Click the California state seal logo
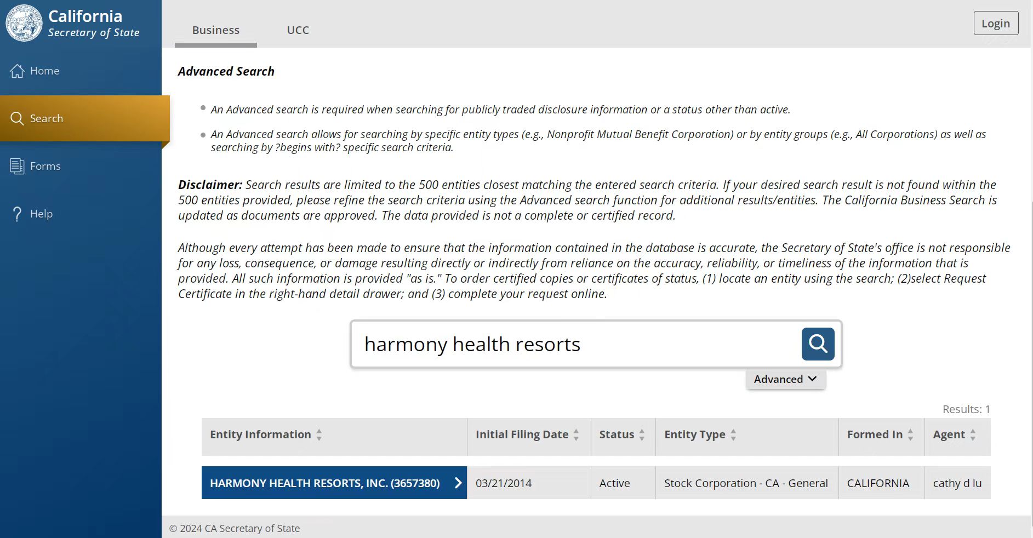The height and width of the screenshot is (538, 1033). tap(24, 23)
